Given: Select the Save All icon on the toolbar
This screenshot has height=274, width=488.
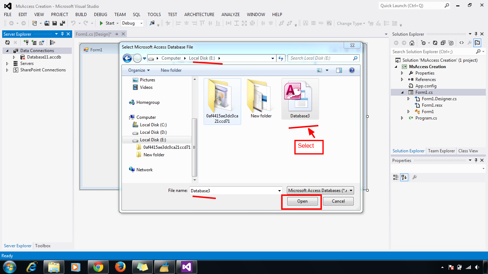Looking at the screenshot, I should (62, 23).
